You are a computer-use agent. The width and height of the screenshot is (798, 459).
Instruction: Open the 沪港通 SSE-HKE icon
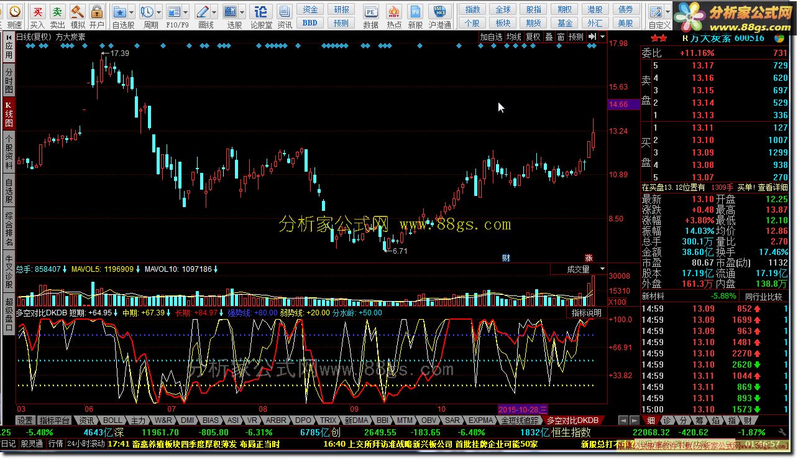point(439,11)
